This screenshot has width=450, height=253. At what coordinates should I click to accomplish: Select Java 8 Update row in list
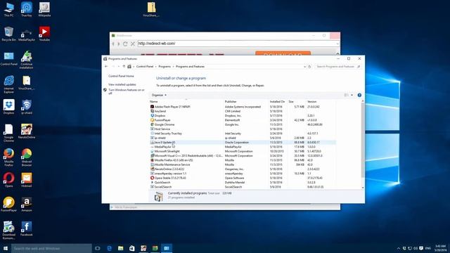[242, 142]
